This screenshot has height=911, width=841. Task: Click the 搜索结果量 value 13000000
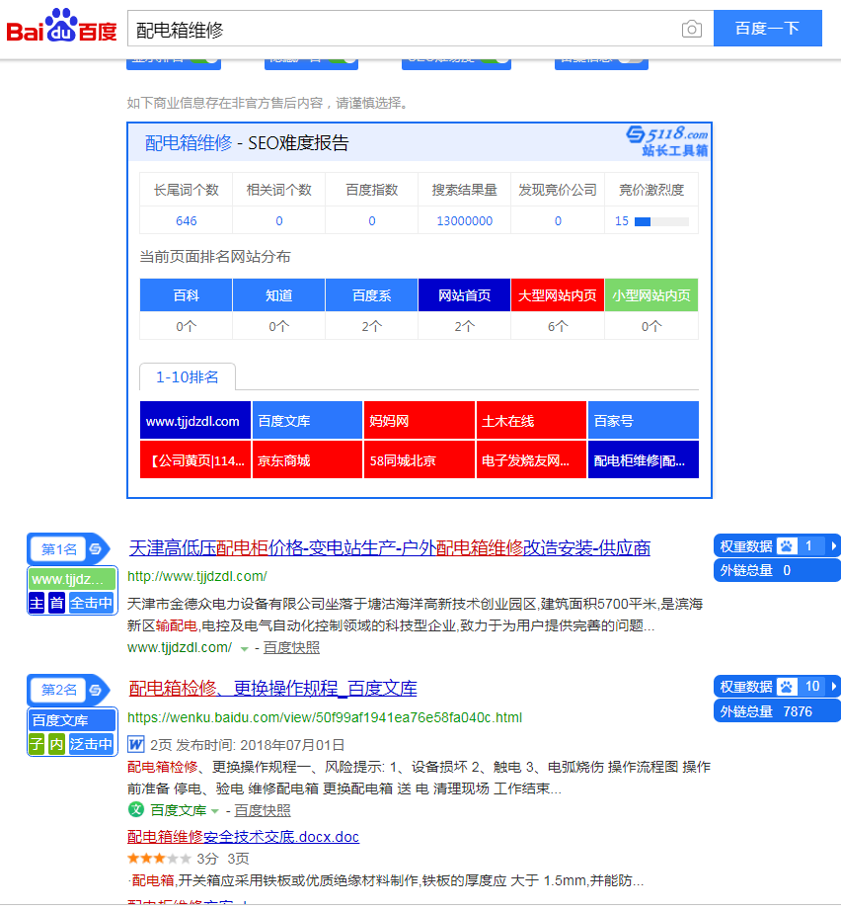pos(464,220)
